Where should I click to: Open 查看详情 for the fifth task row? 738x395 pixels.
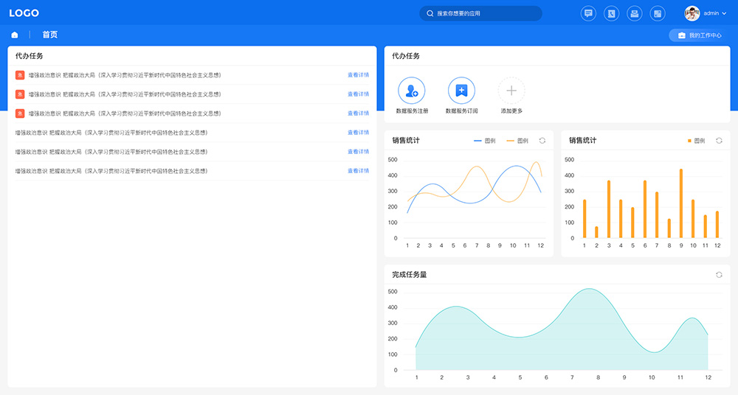pos(358,152)
